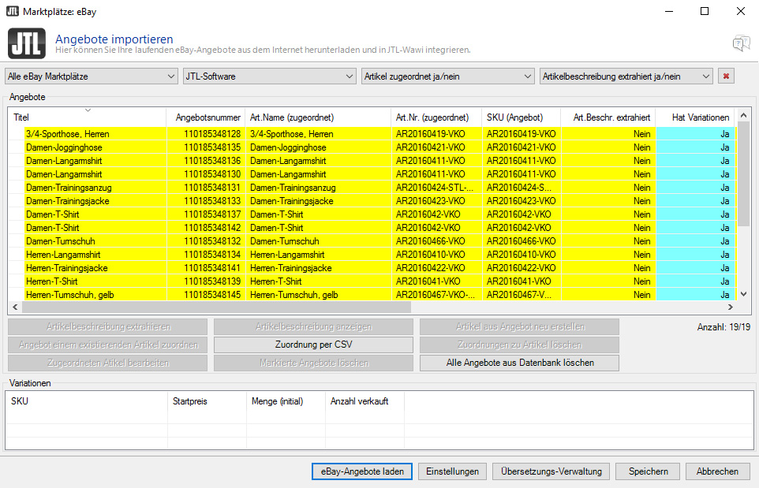Open help via the question-mark speech bubble icon
This screenshot has width=759, height=488.
740,44
